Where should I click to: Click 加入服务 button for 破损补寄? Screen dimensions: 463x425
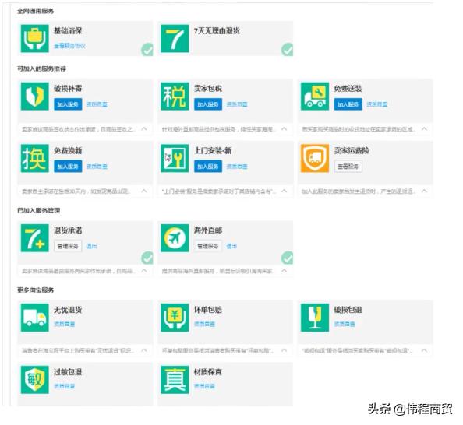[68, 104]
